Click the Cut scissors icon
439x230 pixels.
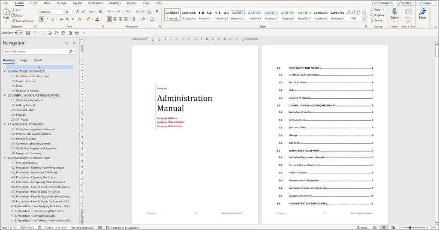(13, 10)
